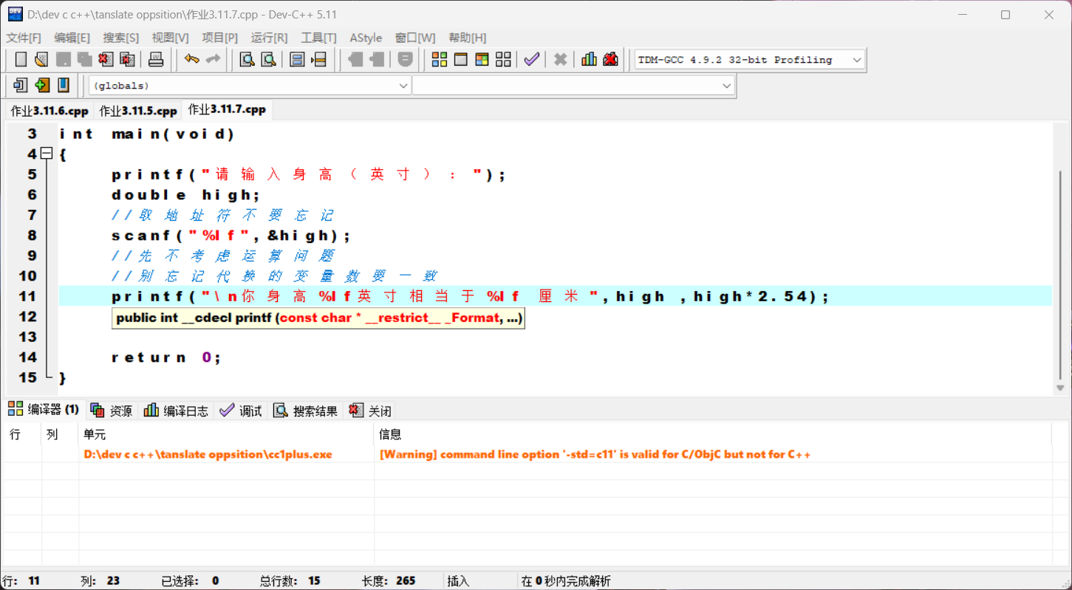
Task: Click the New source file icon
Action: tap(21, 60)
